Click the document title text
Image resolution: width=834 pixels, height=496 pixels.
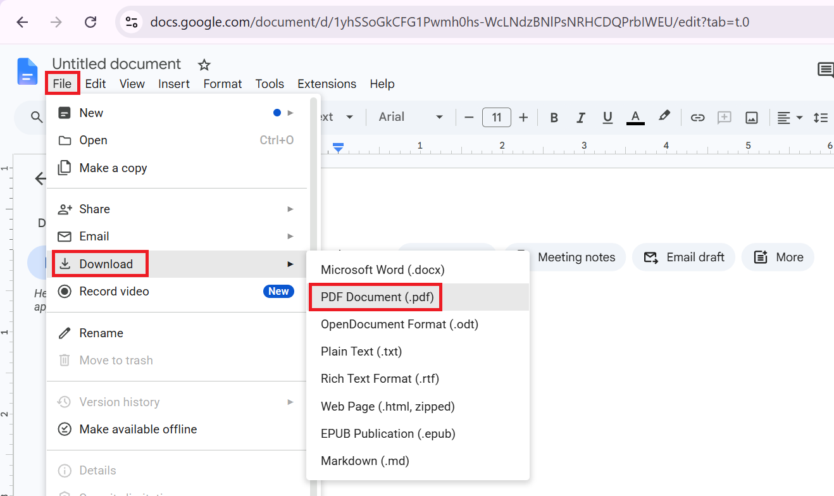click(116, 64)
